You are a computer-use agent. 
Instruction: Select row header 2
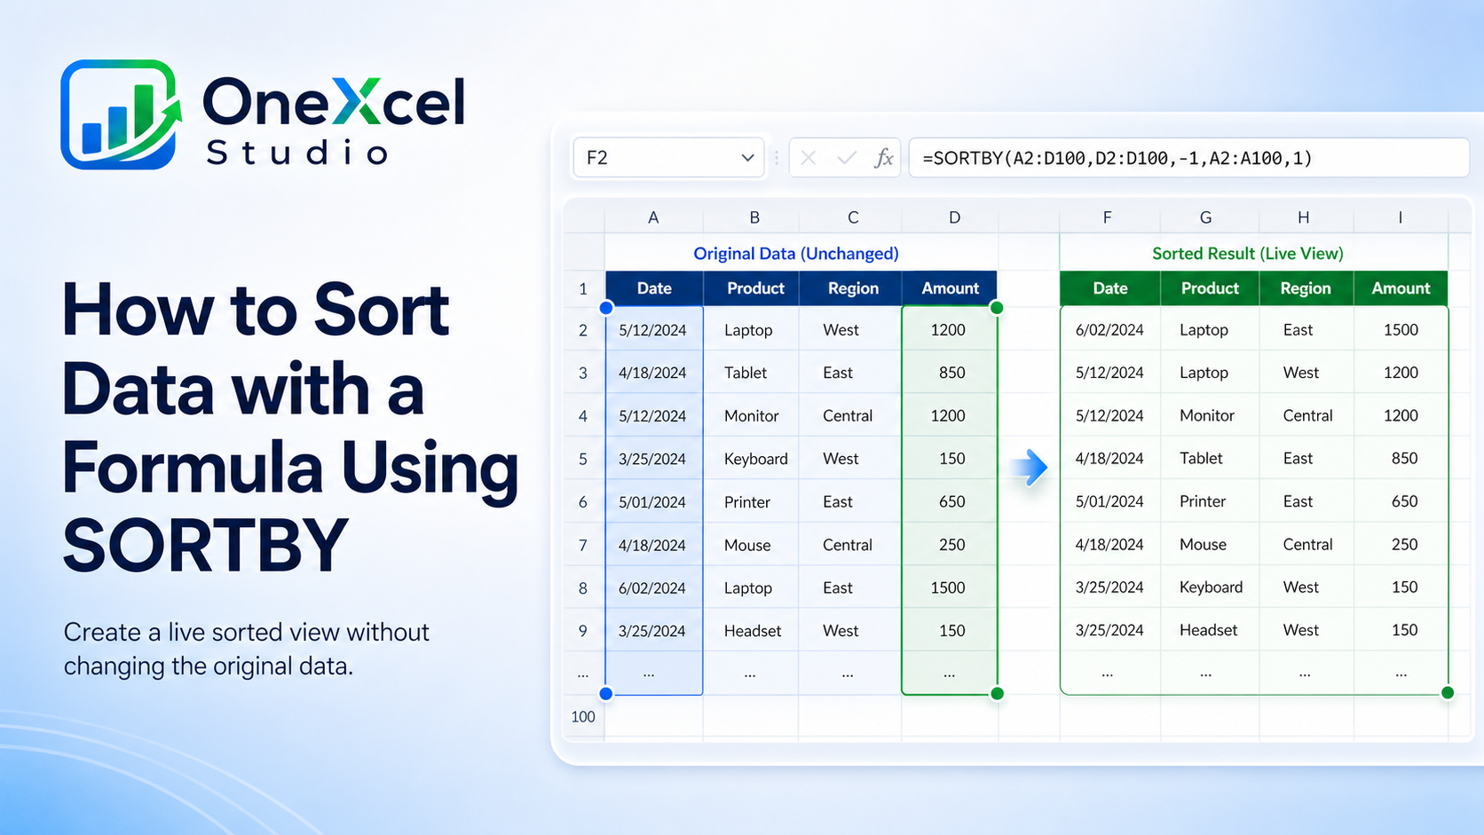[x=583, y=330]
